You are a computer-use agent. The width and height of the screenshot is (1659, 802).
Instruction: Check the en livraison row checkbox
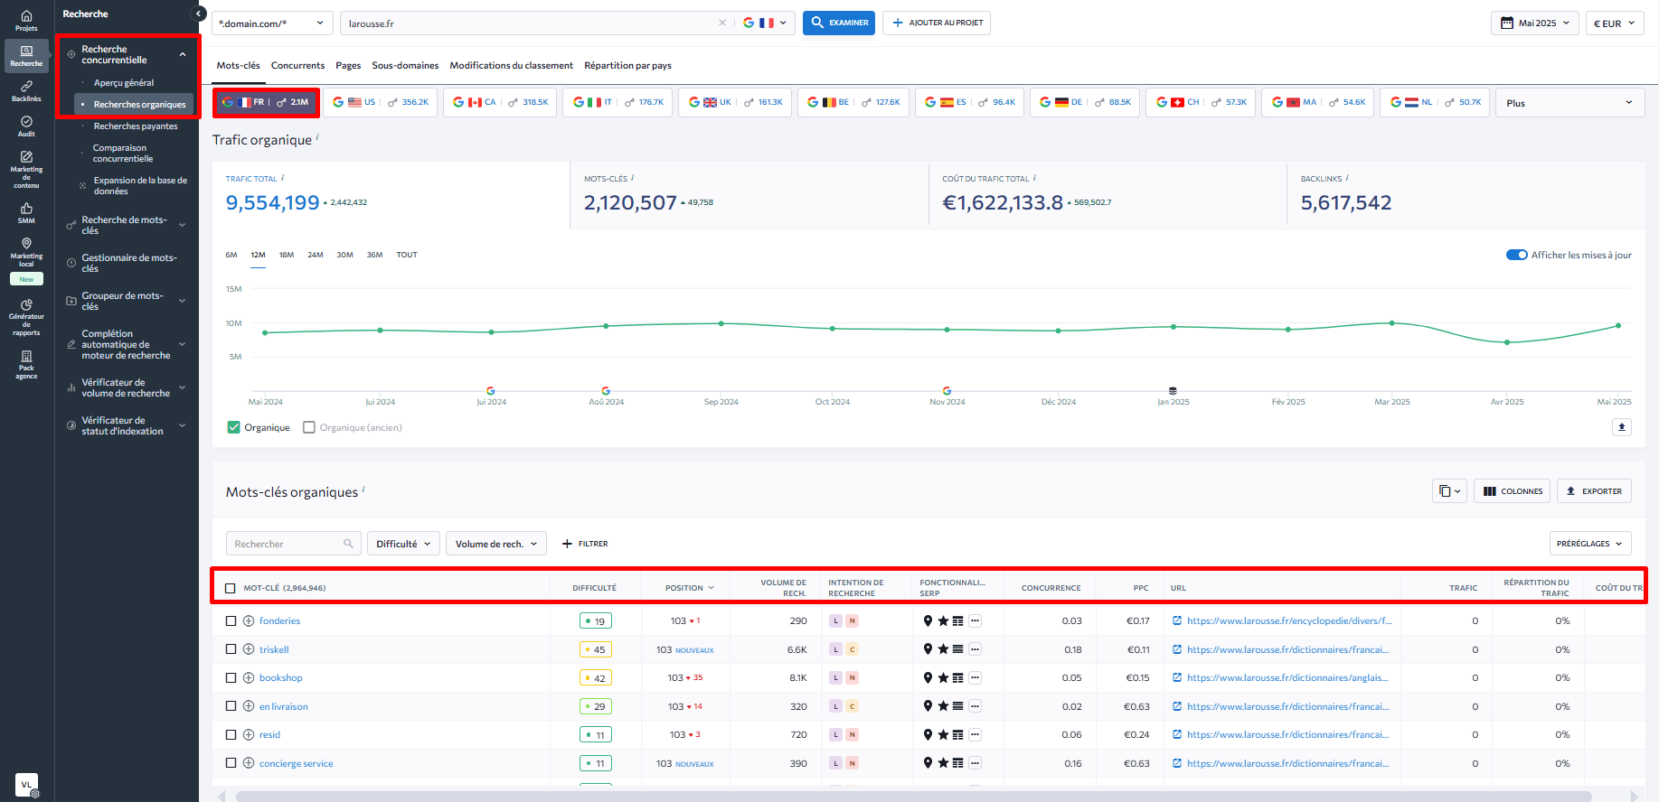[x=231, y=706]
